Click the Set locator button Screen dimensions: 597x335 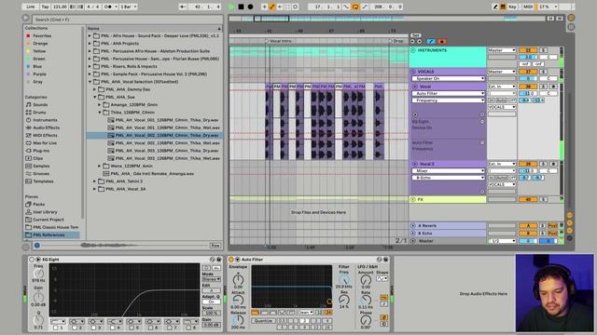pos(415,35)
